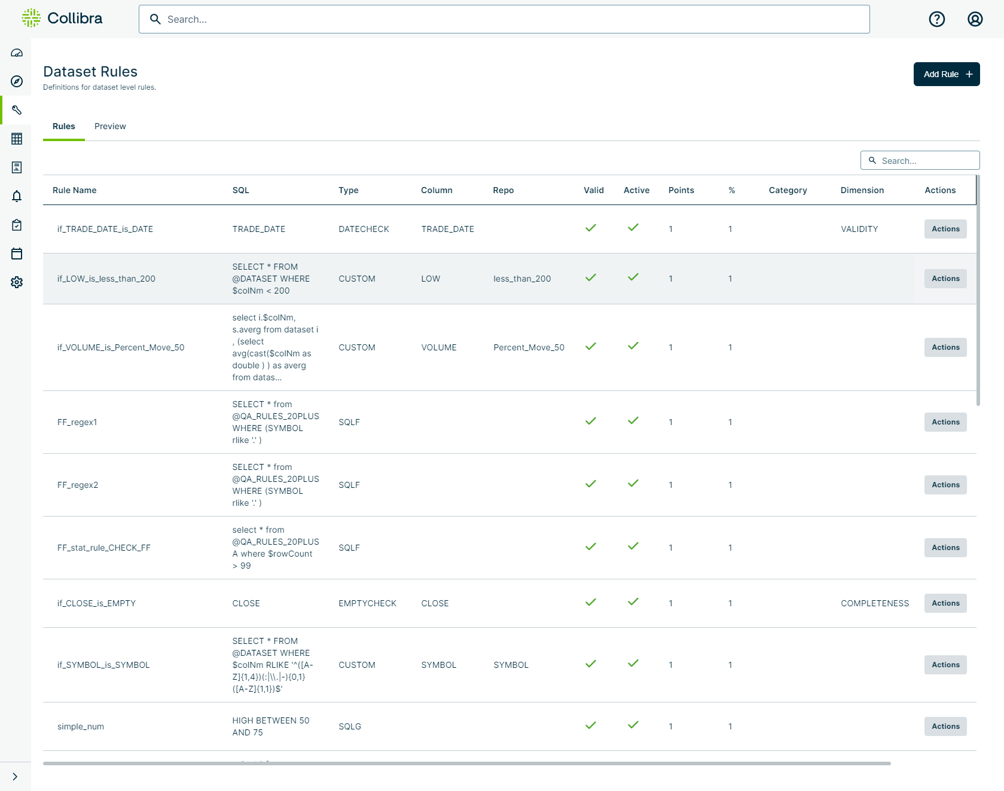Open the settings gear icon in sidebar
The width and height of the screenshot is (1004, 791).
click(x=17, y=282)
